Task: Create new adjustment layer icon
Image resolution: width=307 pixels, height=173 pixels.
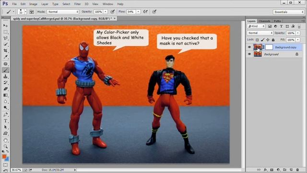Action: coord(278,170)
